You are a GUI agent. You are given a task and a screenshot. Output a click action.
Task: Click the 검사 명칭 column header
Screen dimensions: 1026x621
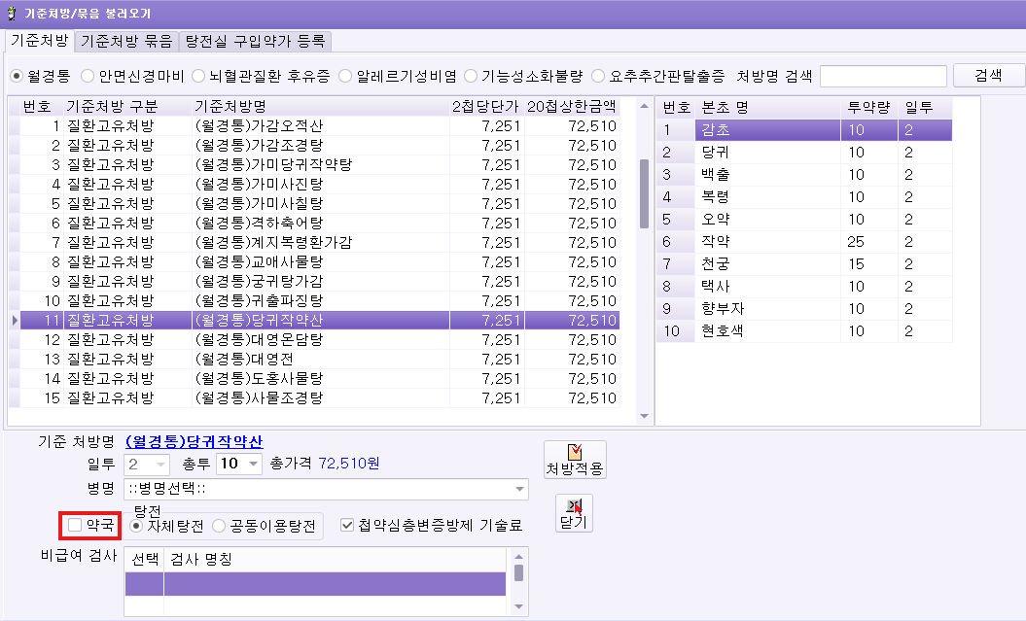point(335,560)
